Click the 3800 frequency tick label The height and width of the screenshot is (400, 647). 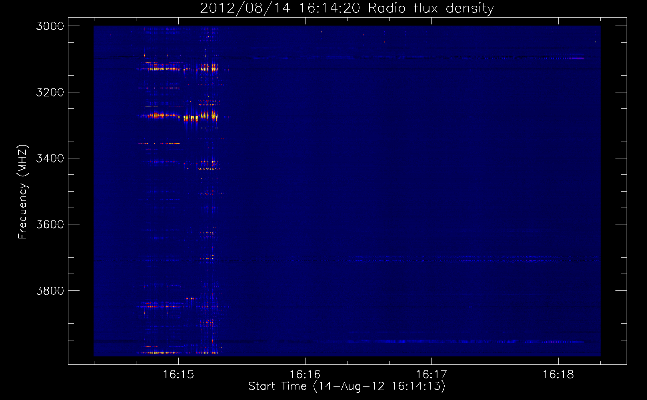click(x=50, y=291)
